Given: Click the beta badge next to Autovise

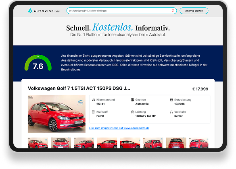Looking at the screenshot, I should coord(57,11).
